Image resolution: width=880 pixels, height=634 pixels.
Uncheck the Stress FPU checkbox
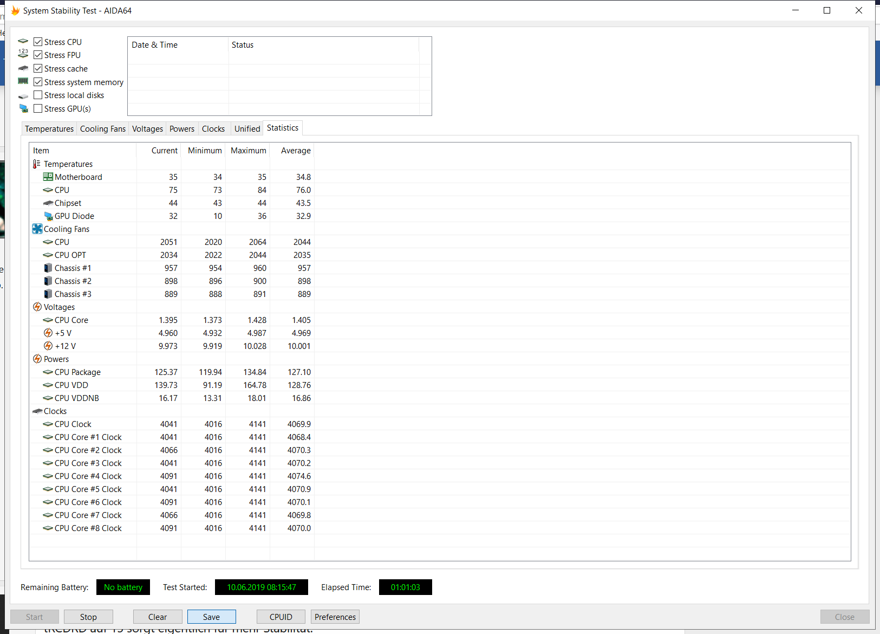click(x=38, y=55)
